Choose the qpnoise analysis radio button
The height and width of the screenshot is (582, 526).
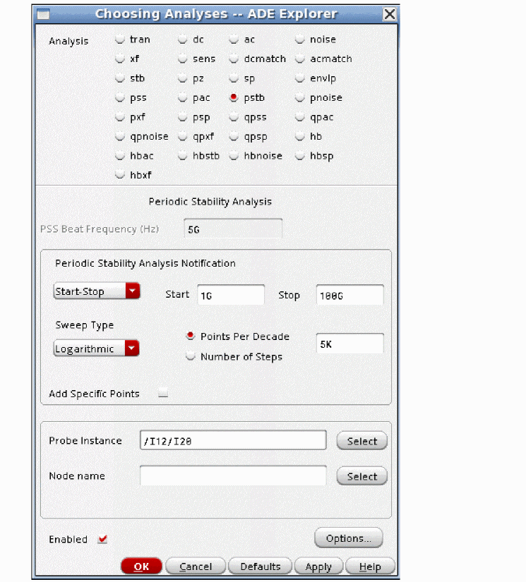120,136
